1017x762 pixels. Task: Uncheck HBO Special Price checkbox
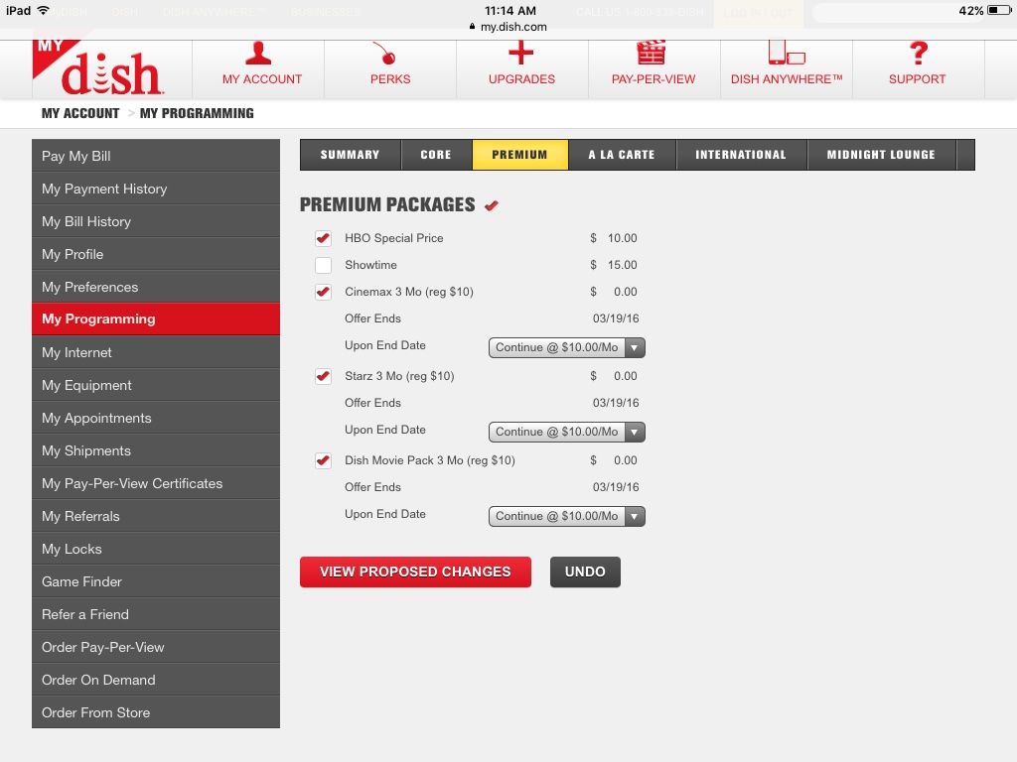pos(323,238)
